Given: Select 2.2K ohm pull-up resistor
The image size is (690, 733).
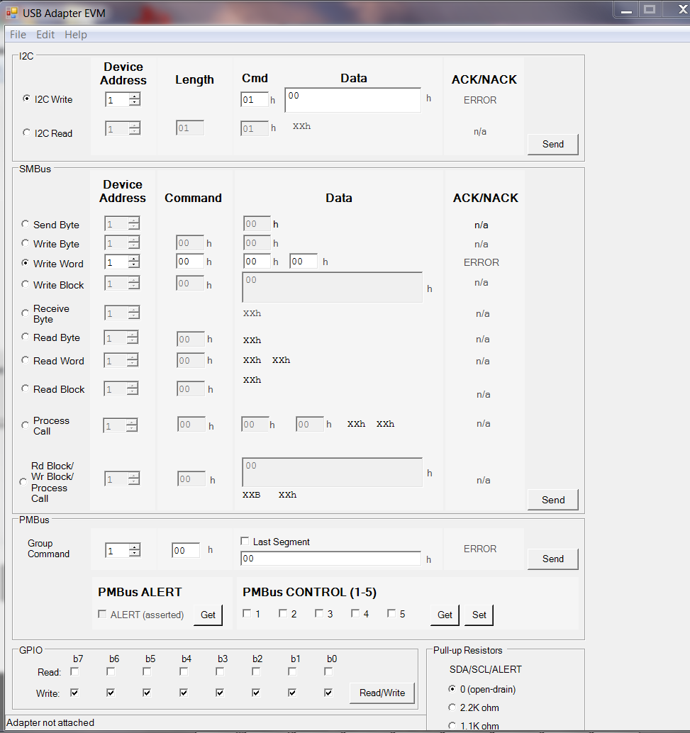Looking at the screenshot, I should 452,707.
